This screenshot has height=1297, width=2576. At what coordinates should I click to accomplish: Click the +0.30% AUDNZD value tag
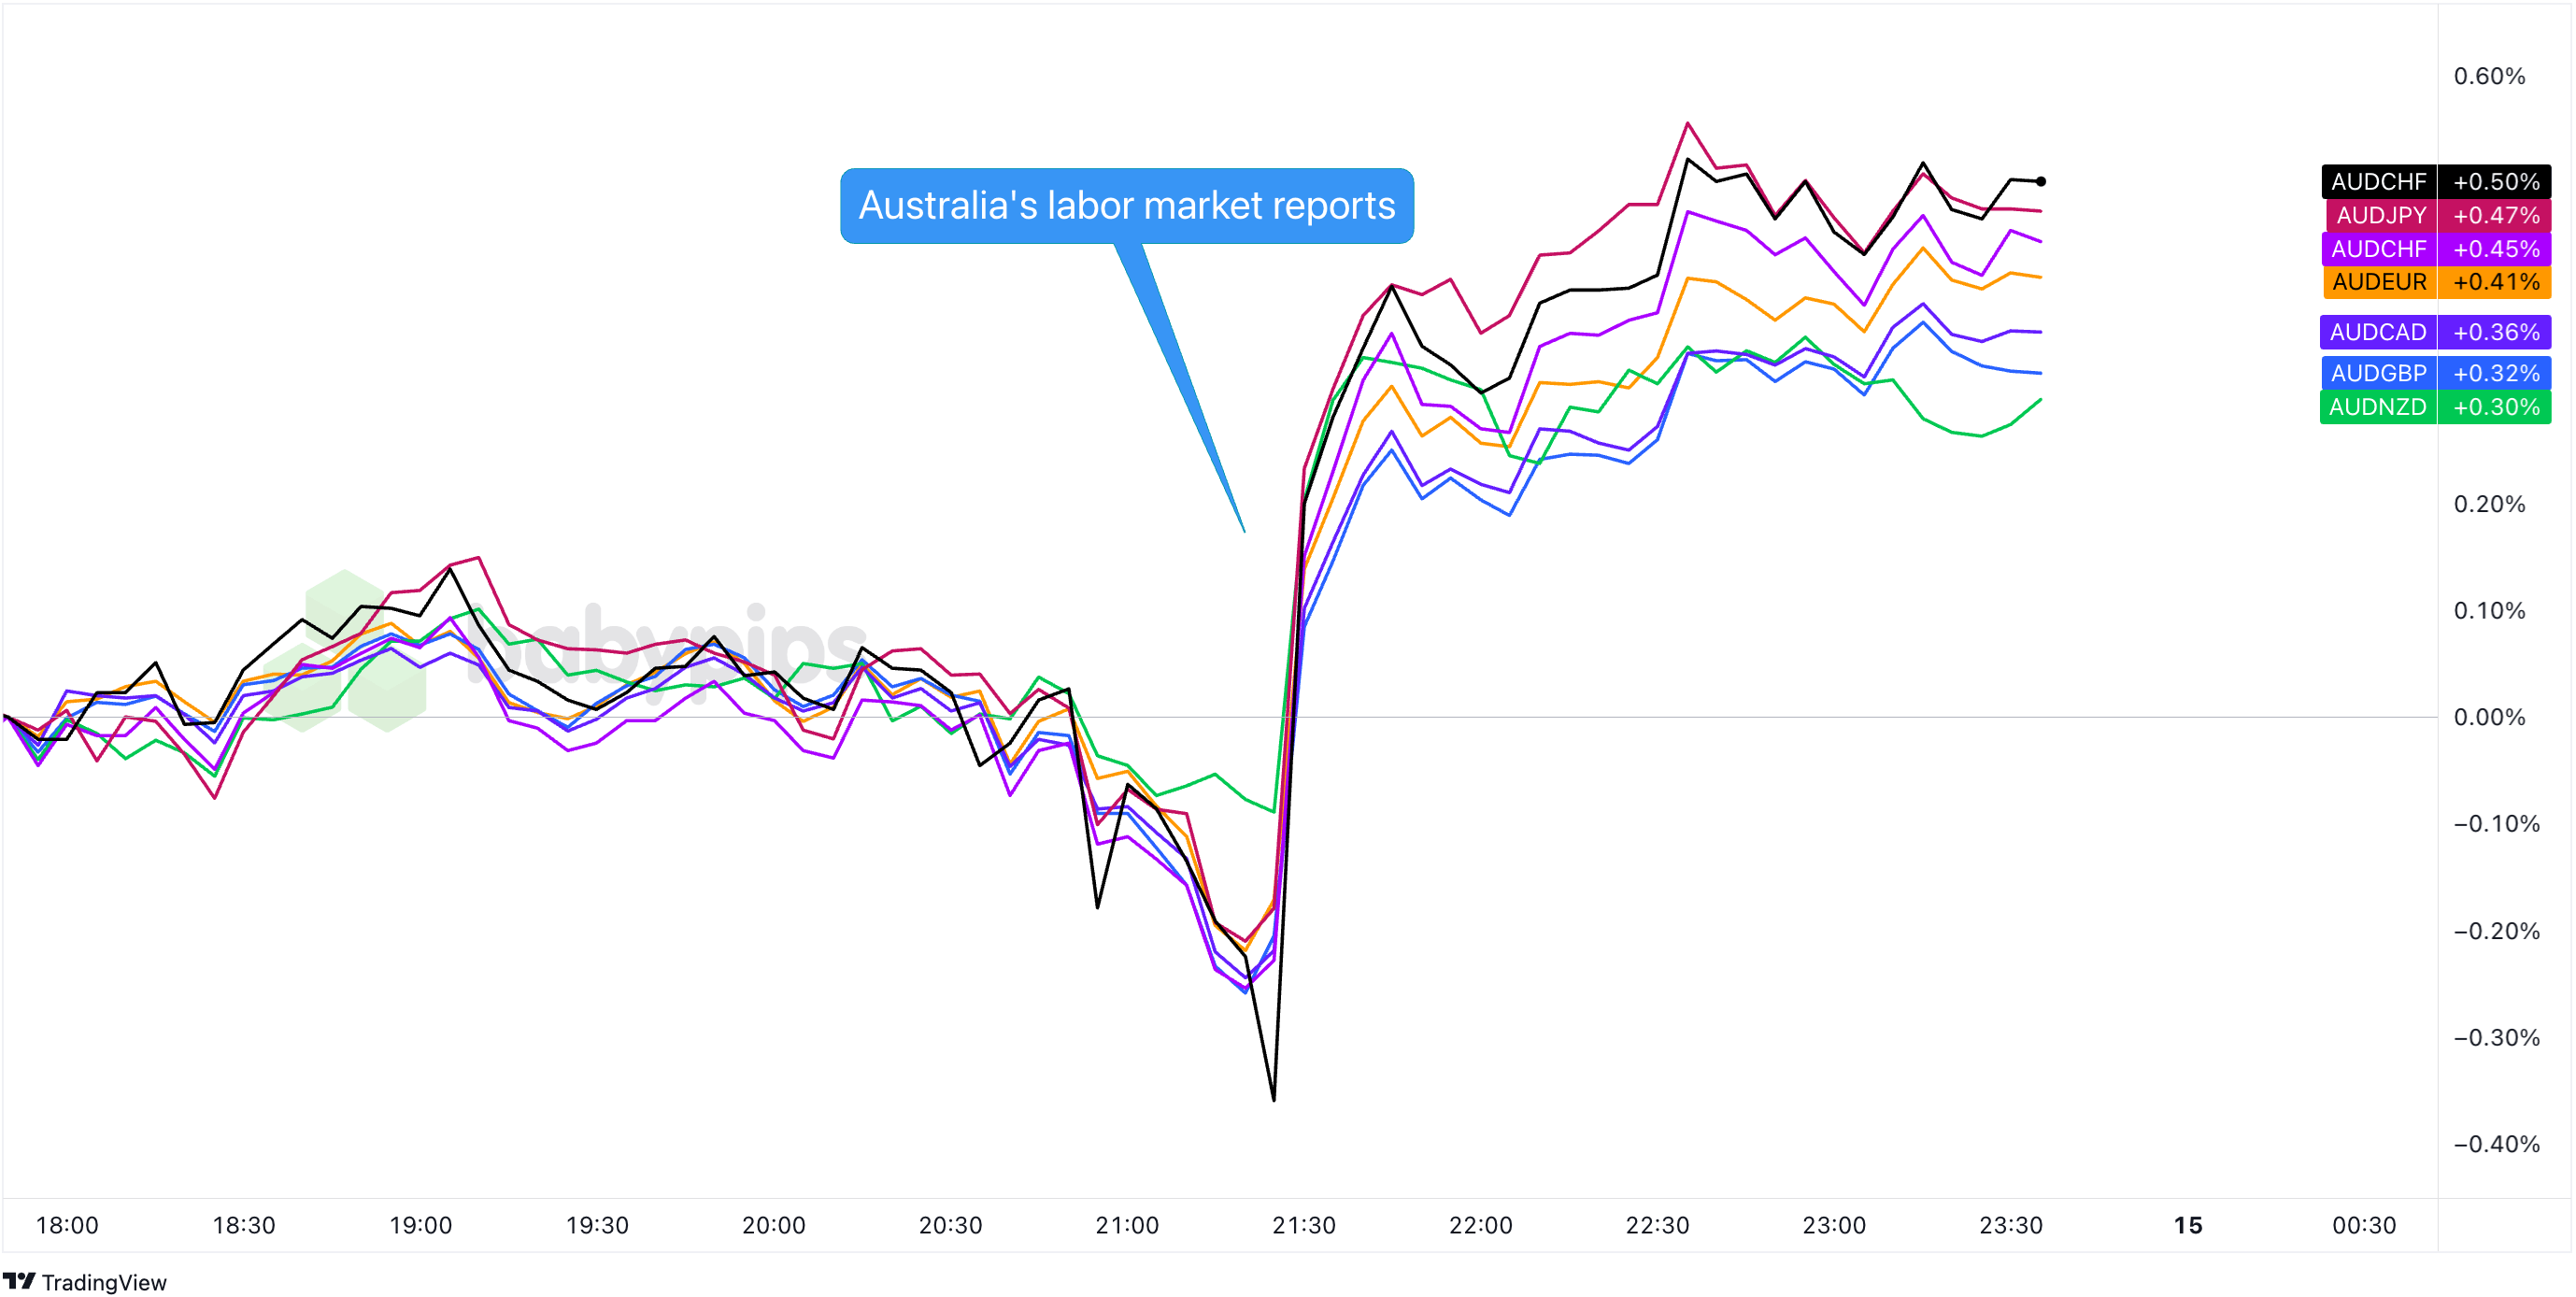tap(2495, 407)
